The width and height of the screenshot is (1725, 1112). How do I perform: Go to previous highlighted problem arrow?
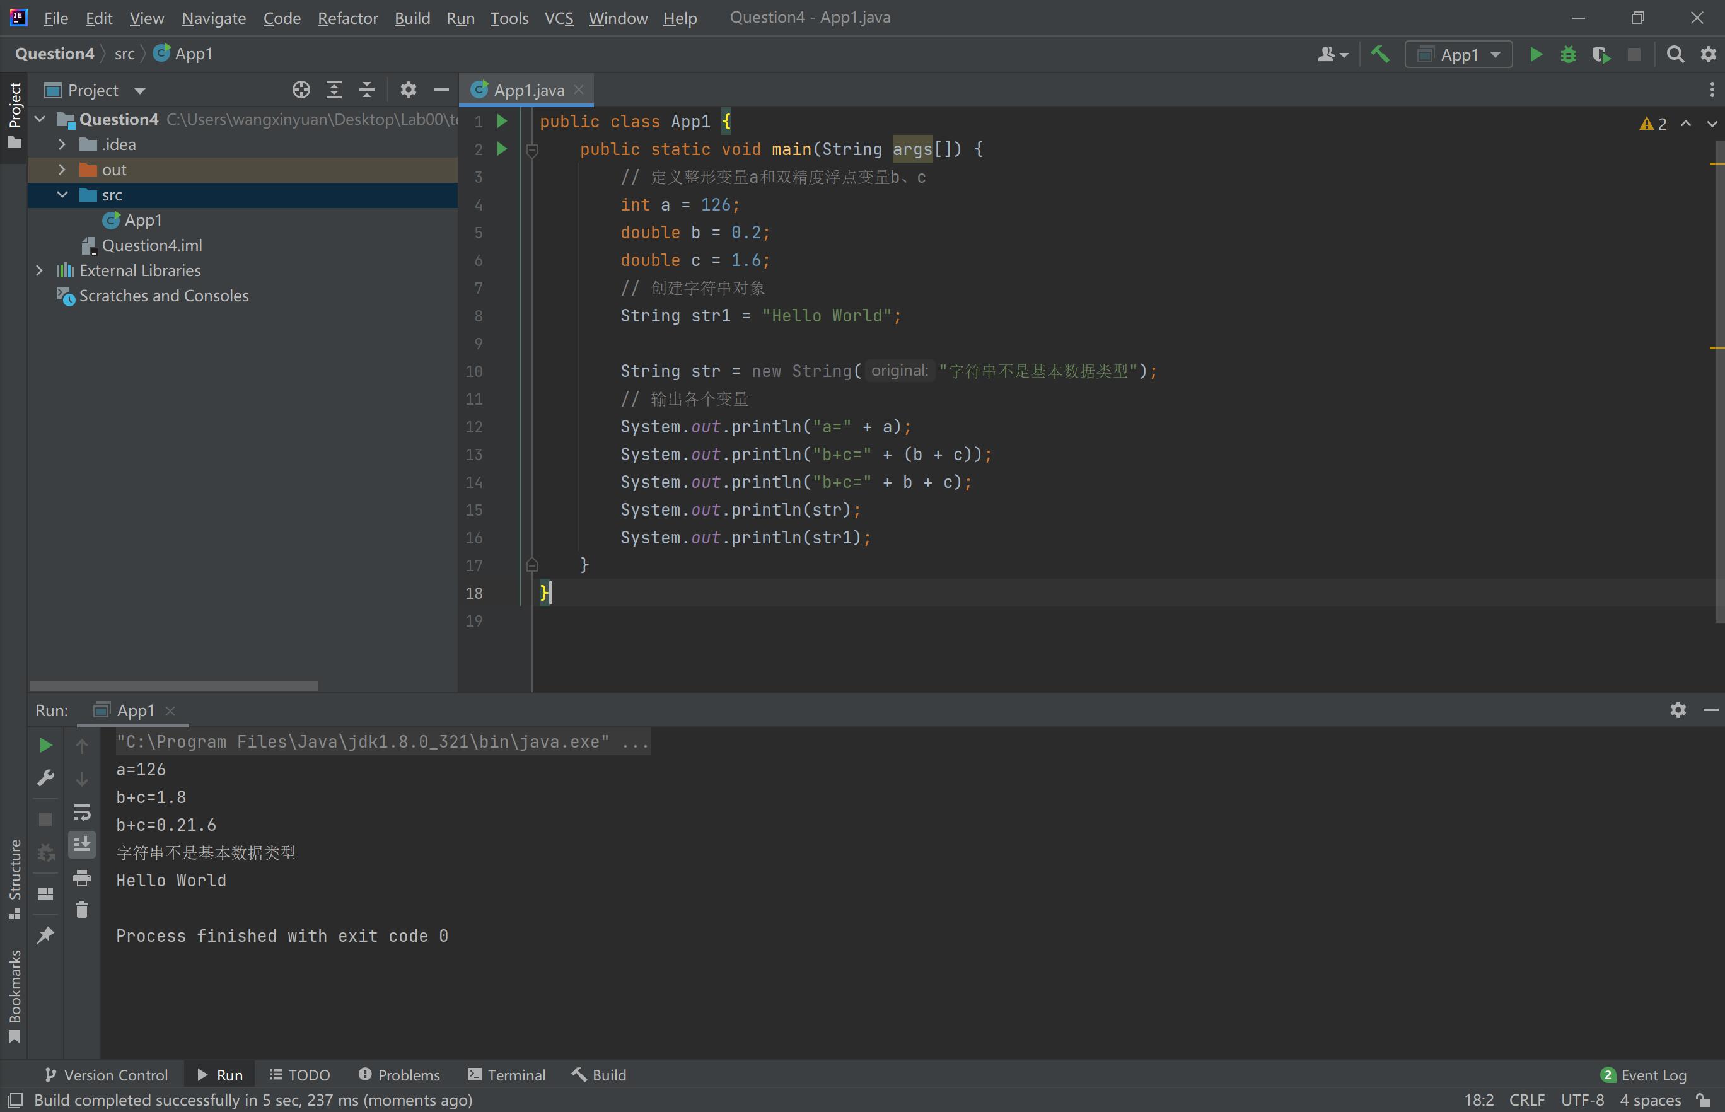click(1686, 124)
